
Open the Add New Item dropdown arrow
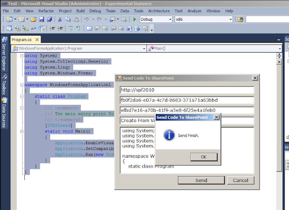[x=27, y=19]
